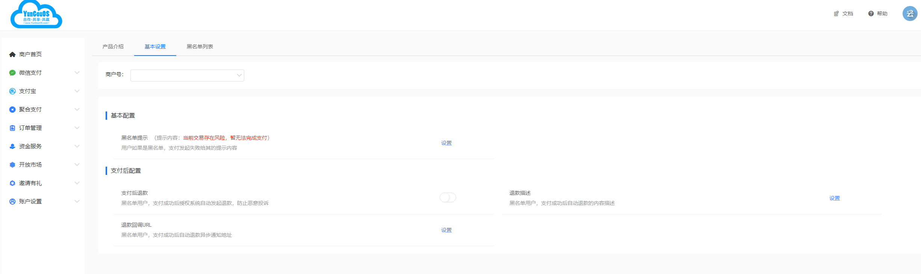Switch to the 黑名单列表 tab
Screen dimensions: 921x274
(x=200, y=47)
